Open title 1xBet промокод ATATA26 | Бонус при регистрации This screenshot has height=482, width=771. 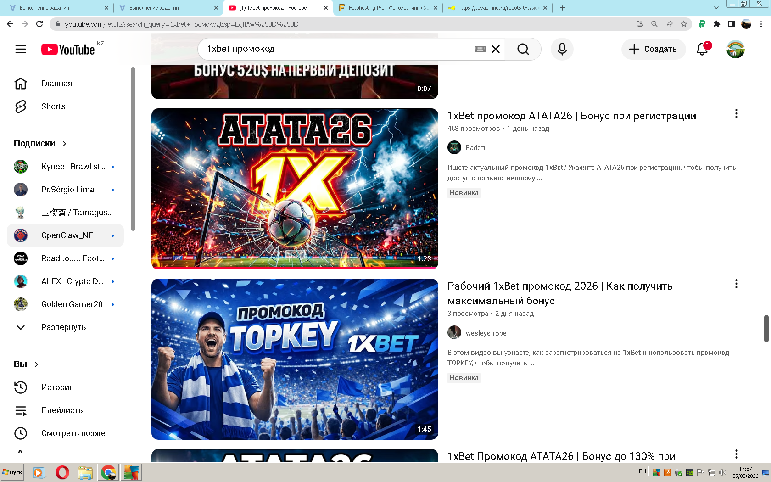(572, 116)
